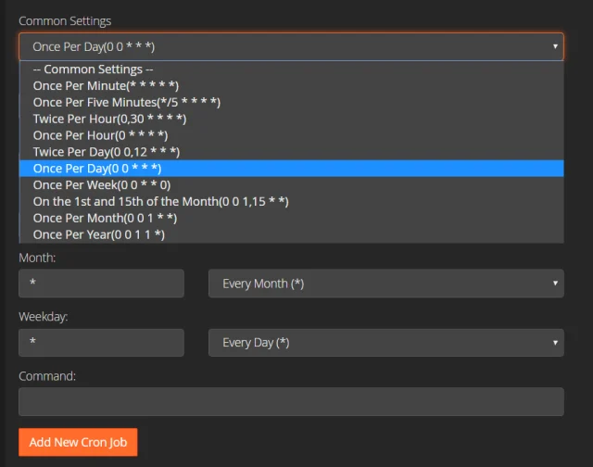Click the Every Day dropdown arrow
The width and height of the screenshot is (593, 467).
tap(555, 342)
